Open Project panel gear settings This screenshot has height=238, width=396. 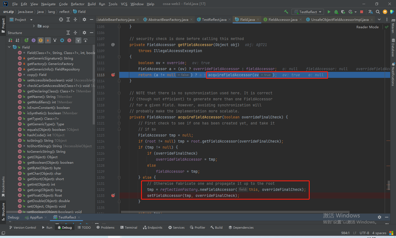(x=84, y=19)
